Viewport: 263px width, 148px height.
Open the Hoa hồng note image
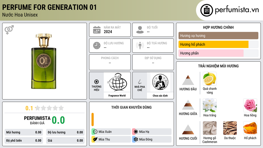click(x=250, y=105)
